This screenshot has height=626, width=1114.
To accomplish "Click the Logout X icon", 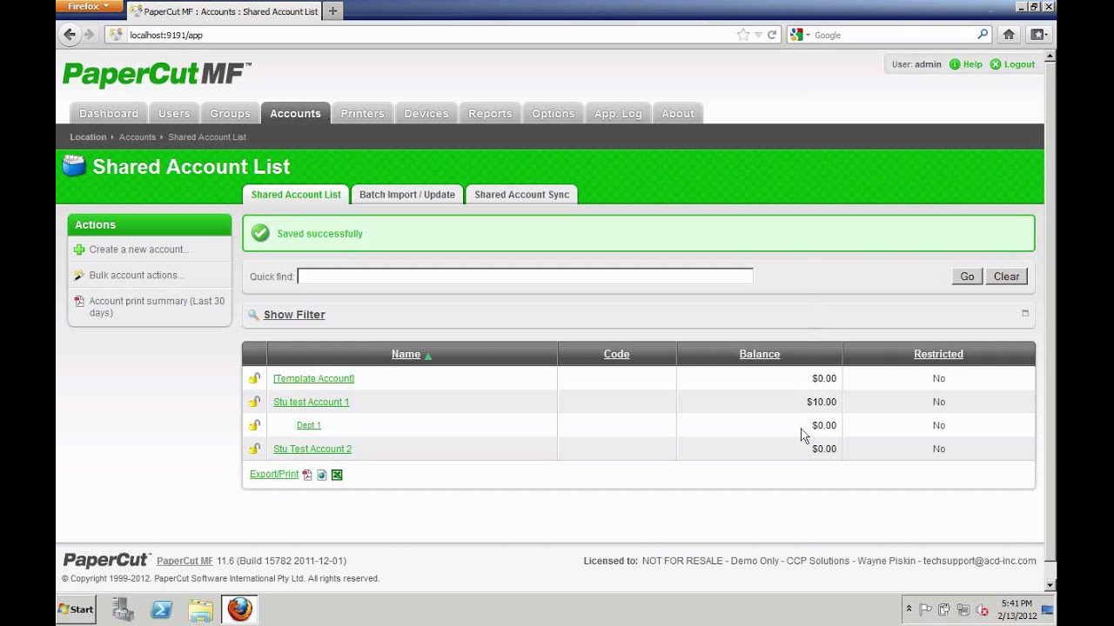I will [x=996, y=64].
